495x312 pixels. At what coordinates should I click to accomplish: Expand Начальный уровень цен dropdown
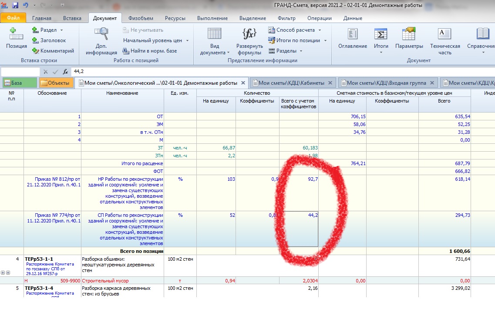point(187,40)
